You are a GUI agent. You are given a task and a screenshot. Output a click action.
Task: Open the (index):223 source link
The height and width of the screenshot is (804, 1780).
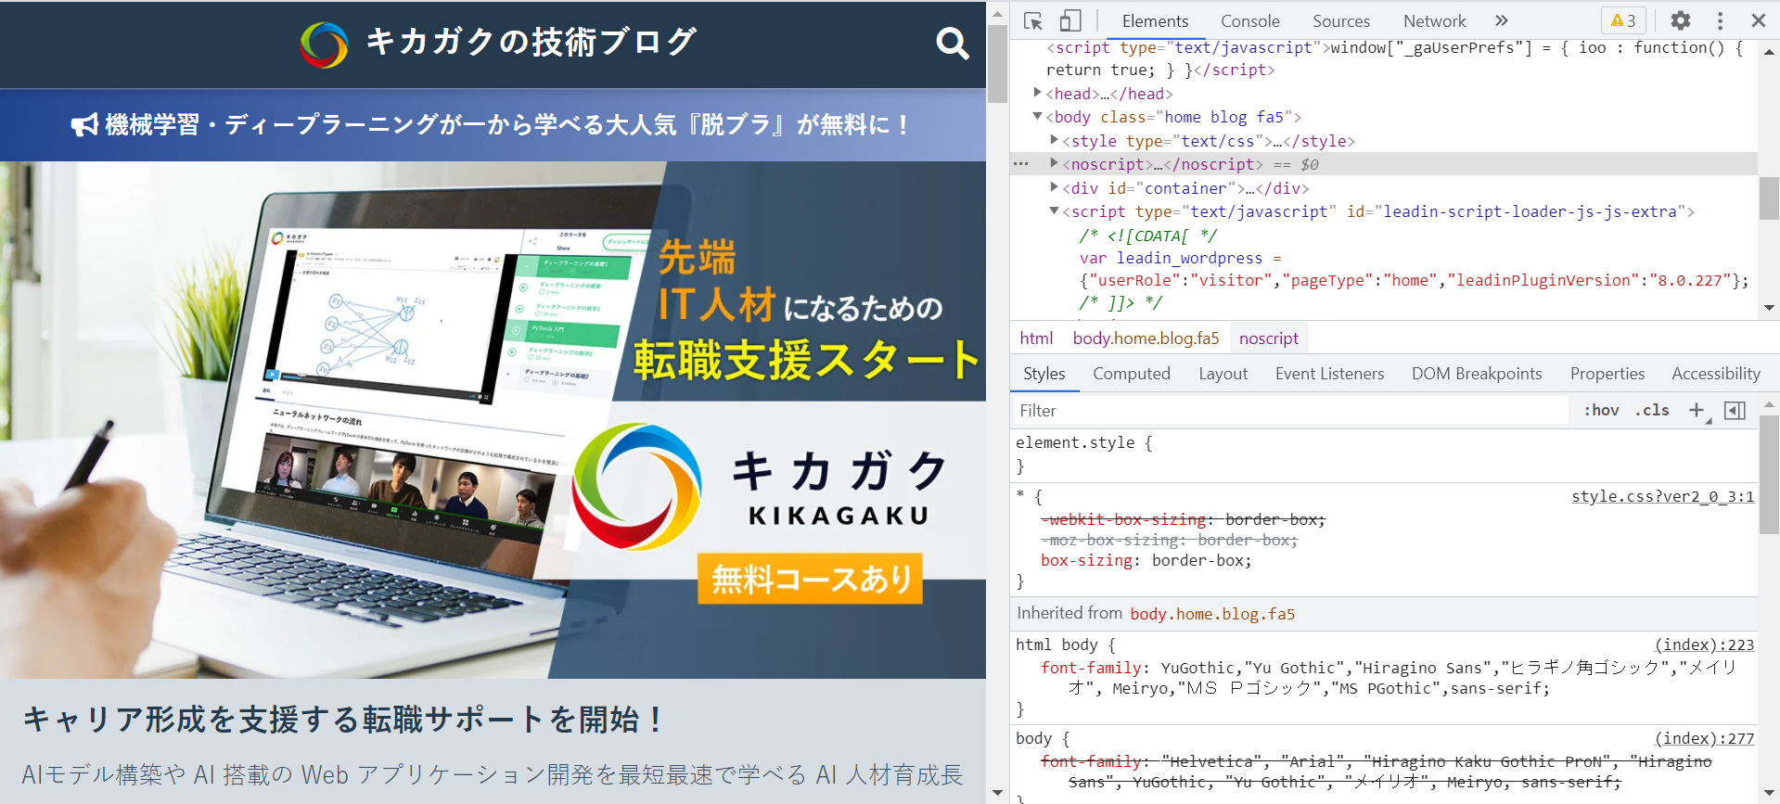[1705, 645]
